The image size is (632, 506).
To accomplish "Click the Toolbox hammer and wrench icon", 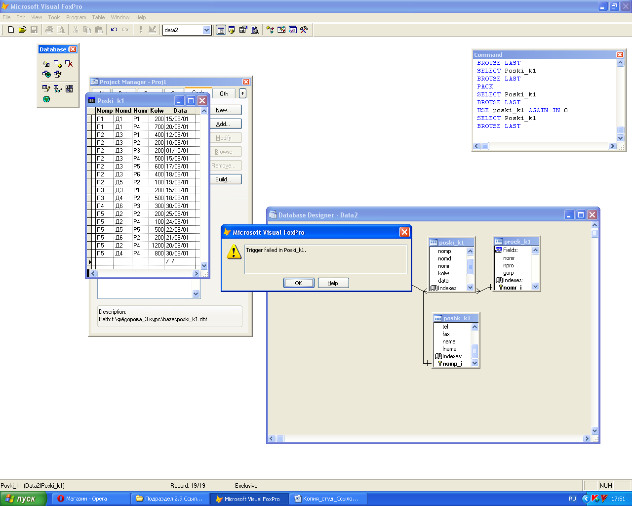I will pyautogui.click(x=304, y=30).
